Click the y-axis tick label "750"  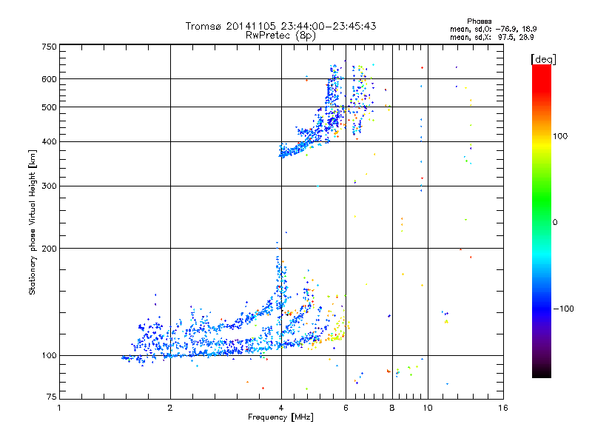pyautogui.click(x=49, y=47)
